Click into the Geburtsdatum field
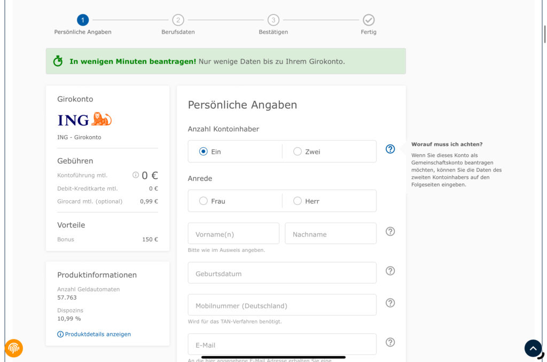The height and width of the screenshot is (362, 547). tap(282, 273)
